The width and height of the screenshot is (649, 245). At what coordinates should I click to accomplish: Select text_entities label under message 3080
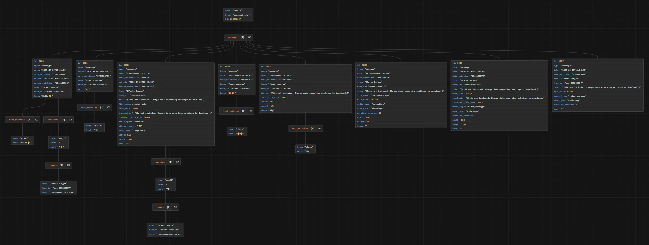17,120
